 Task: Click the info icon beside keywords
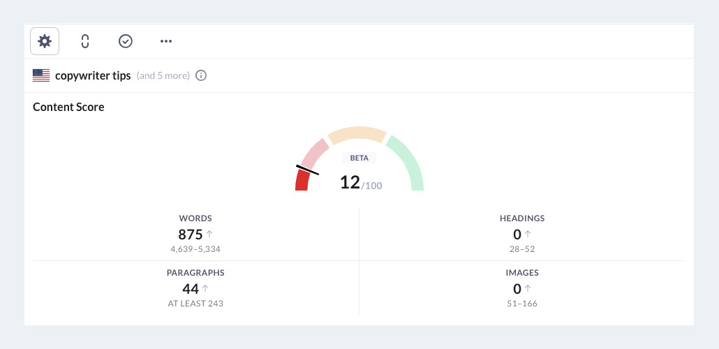pos(201,75)
